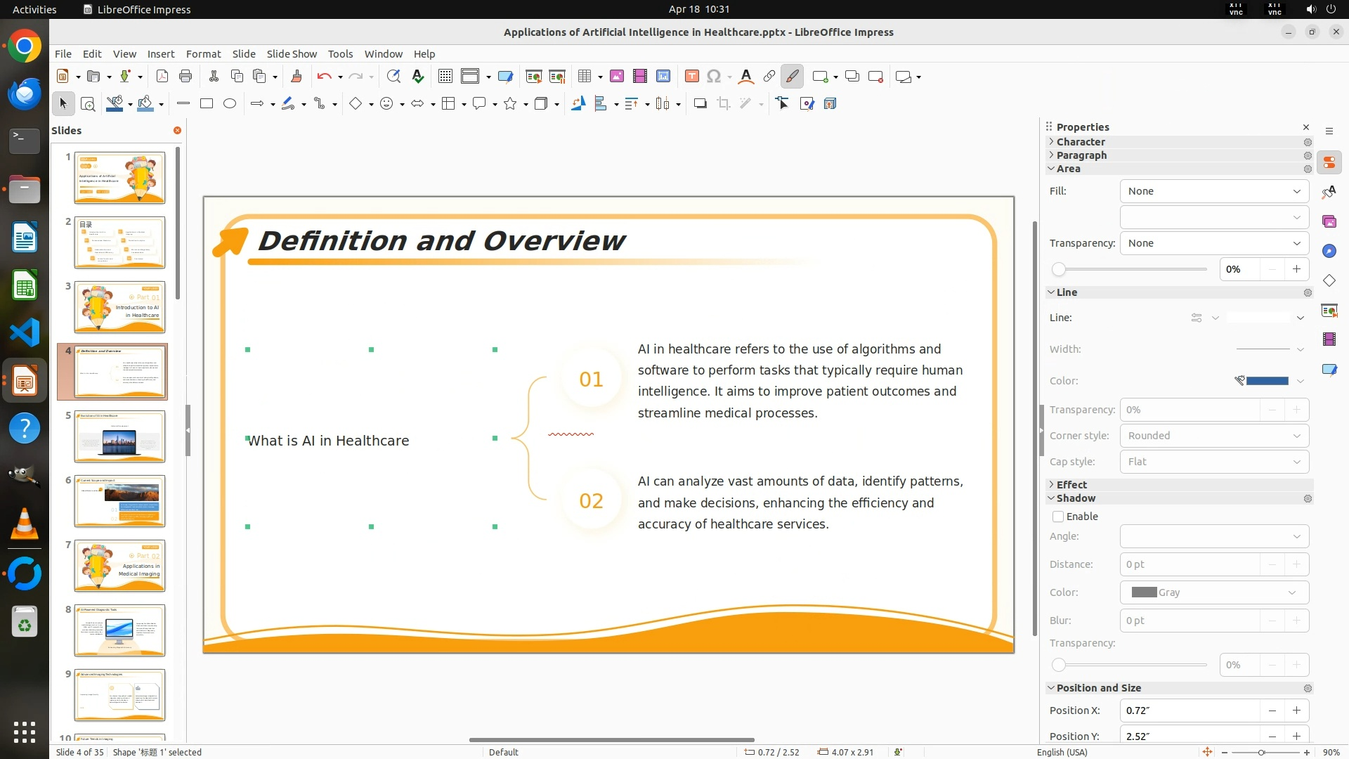The width and height of the screenshot is (1349, 759).
Task: Expand the Character section
Action: pos(1081,142)
